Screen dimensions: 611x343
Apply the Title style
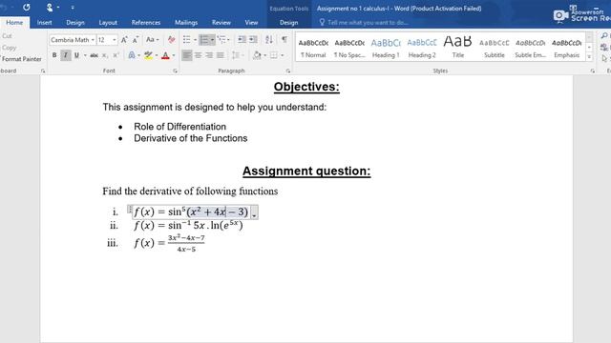(458, 49)
